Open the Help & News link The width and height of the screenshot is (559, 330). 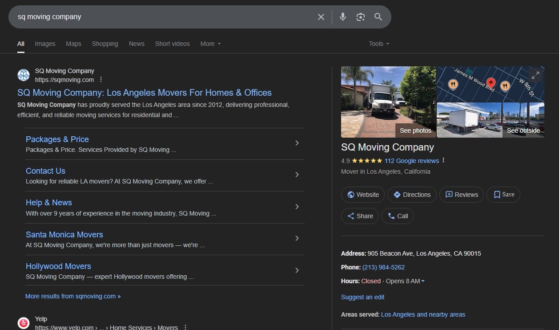[49, 203]
